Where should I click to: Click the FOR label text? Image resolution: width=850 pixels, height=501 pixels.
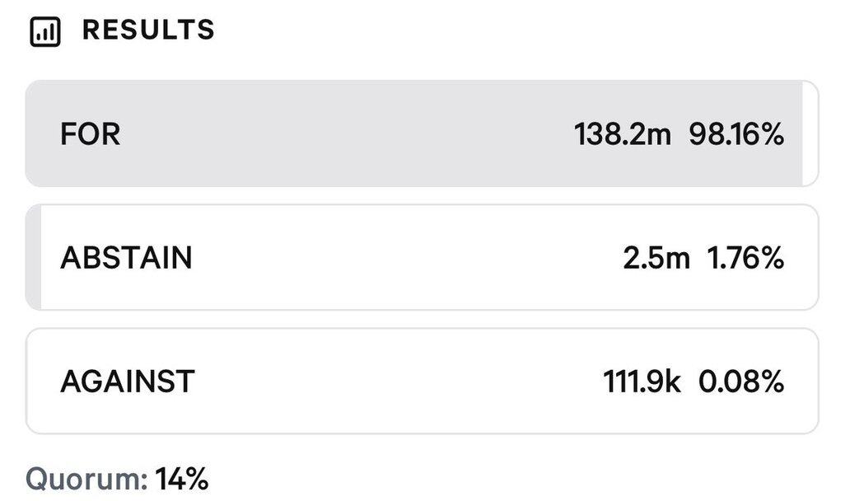click(90, 134)
